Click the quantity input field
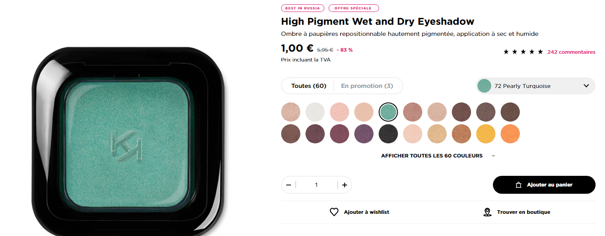 (x=316, y=185)
